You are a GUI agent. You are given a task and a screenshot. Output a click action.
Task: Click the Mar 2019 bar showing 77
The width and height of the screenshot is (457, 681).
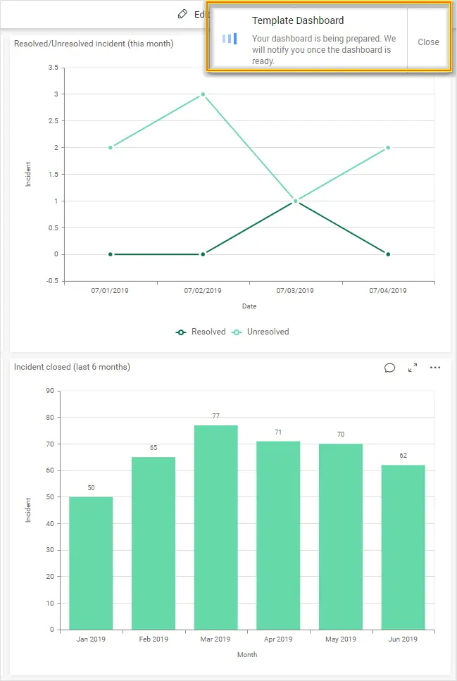click(x=215, y=527)
